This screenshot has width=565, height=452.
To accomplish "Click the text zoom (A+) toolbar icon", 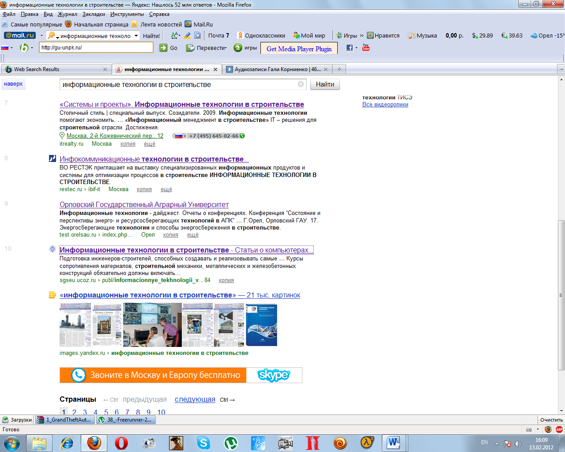I will tap(175, 35).
